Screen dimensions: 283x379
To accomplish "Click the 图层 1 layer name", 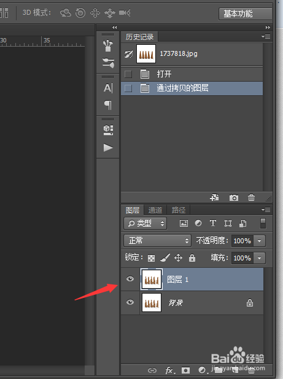I will pyautogui.click(x=178, y=279).
